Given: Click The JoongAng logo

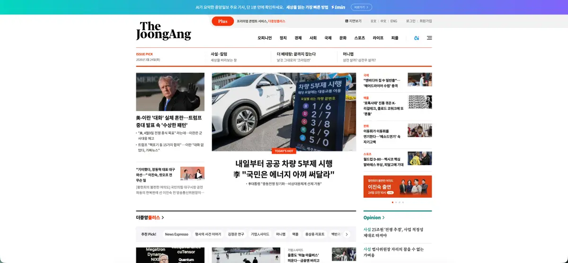Looking at the screenshot, I should coord(163,31).
